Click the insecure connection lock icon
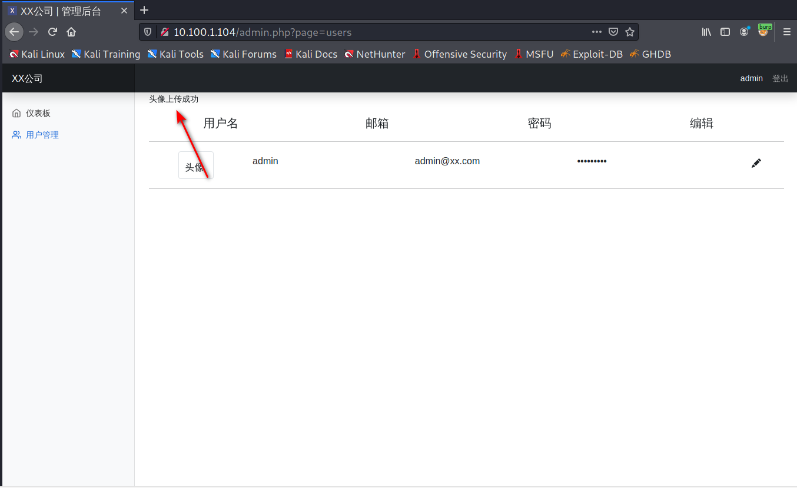This screenshot has height=488, width=797. click(165, 32)
